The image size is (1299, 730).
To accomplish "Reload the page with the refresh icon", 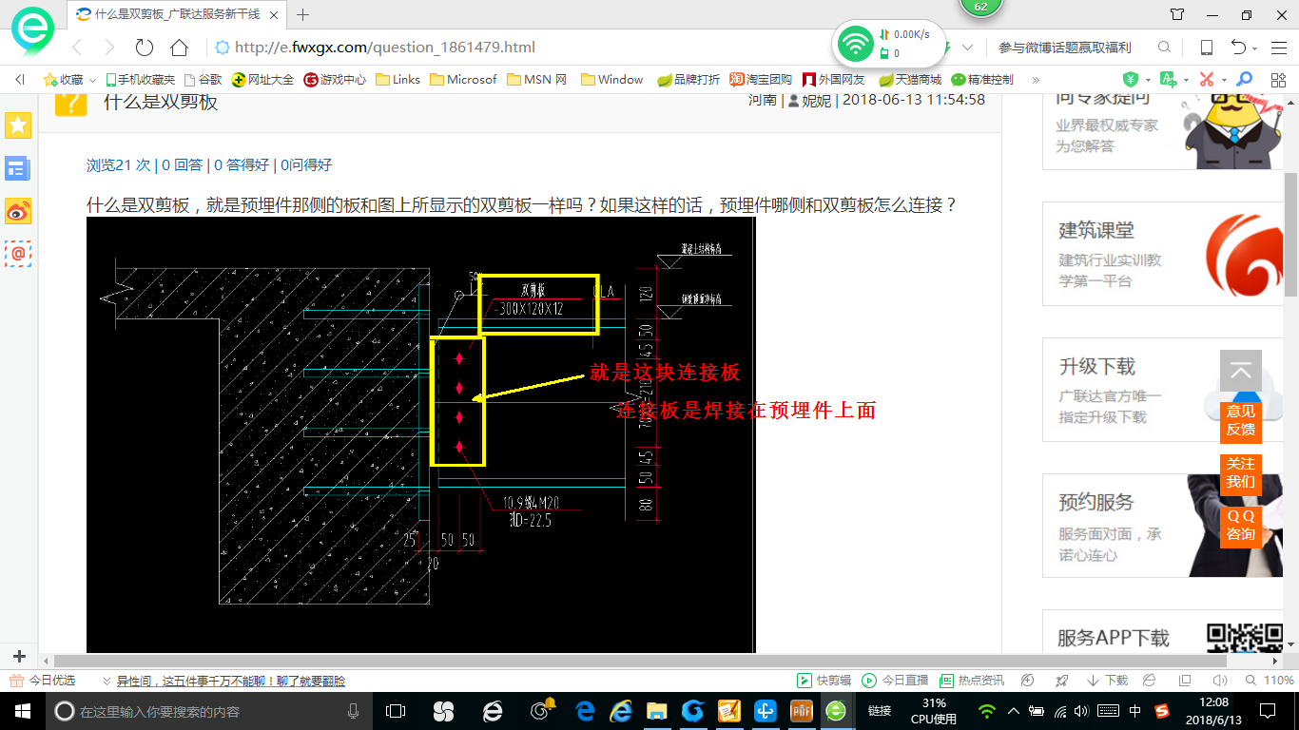I will pyautogui.click(x=145, y=48).
